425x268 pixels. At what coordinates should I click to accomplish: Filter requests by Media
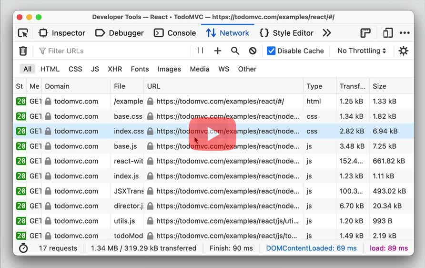[200, 69]
